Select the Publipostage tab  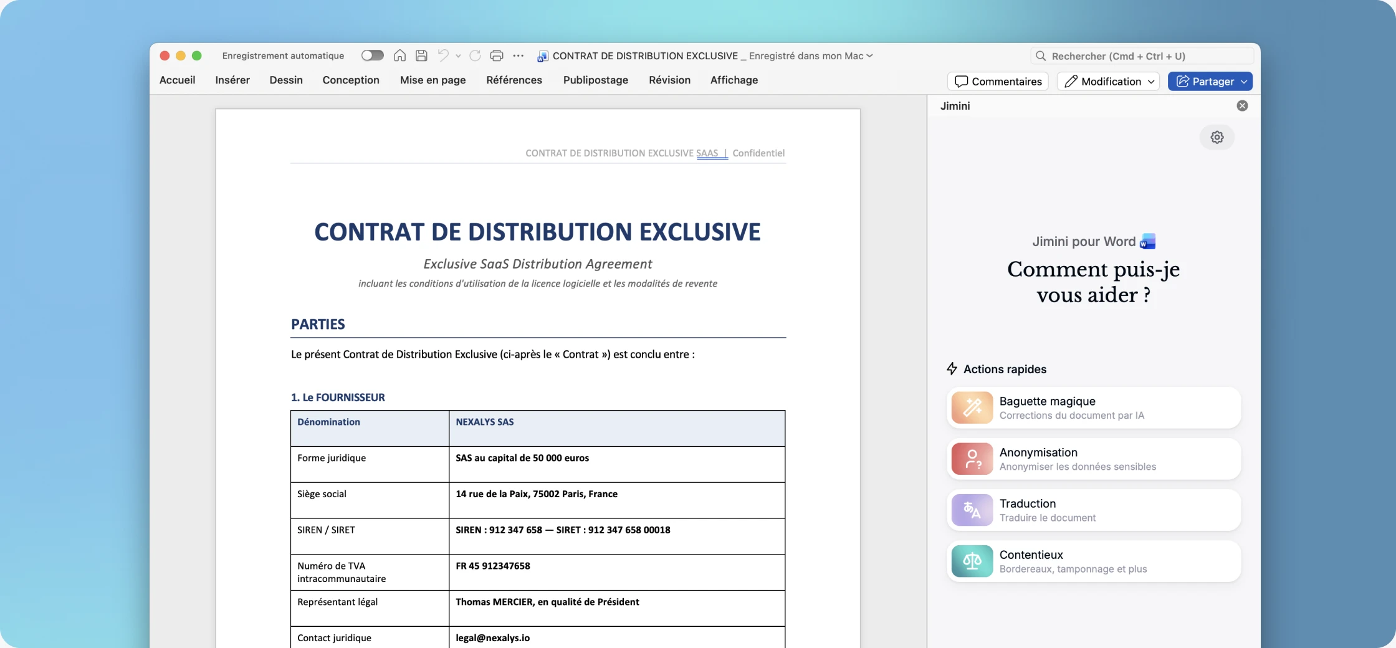[x=596, y=80]
